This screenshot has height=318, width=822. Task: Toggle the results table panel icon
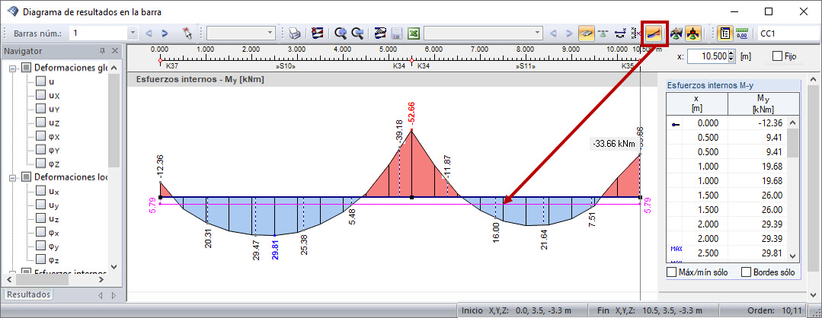click(x=725, y=33)
